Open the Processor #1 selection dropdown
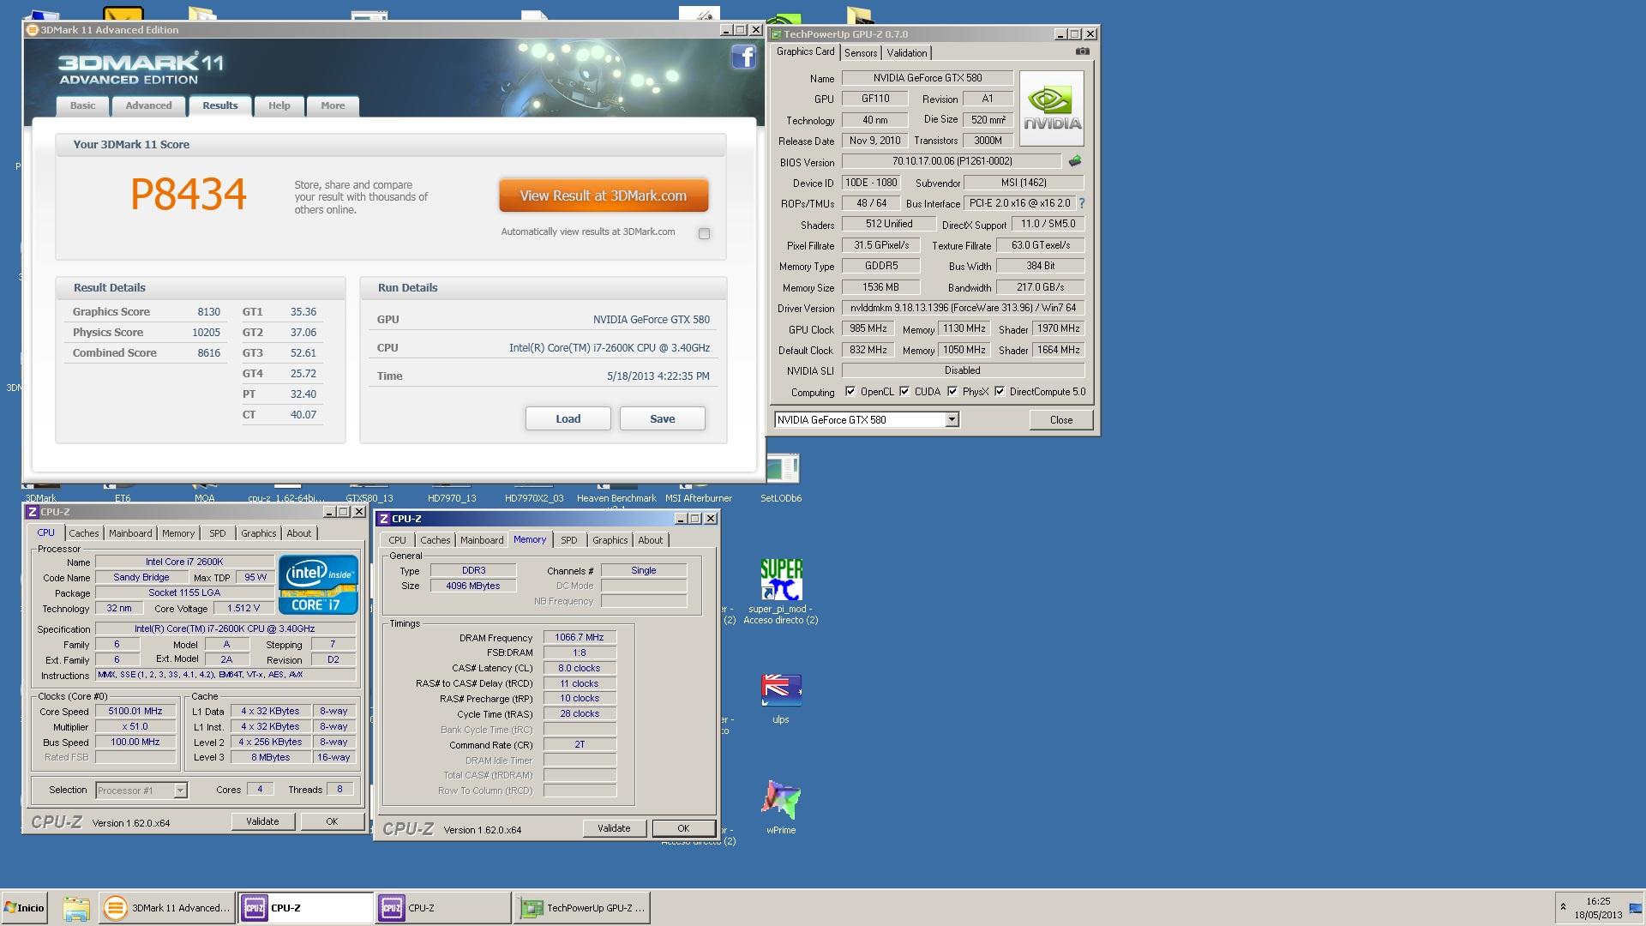This screenshot has height=926, width=1646. point(180,791)
